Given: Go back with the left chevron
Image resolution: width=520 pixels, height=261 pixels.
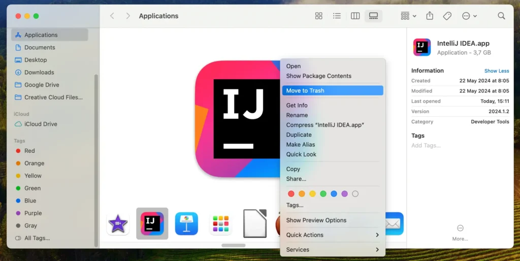Looking at the screenshot, I should tap(112, 16).
